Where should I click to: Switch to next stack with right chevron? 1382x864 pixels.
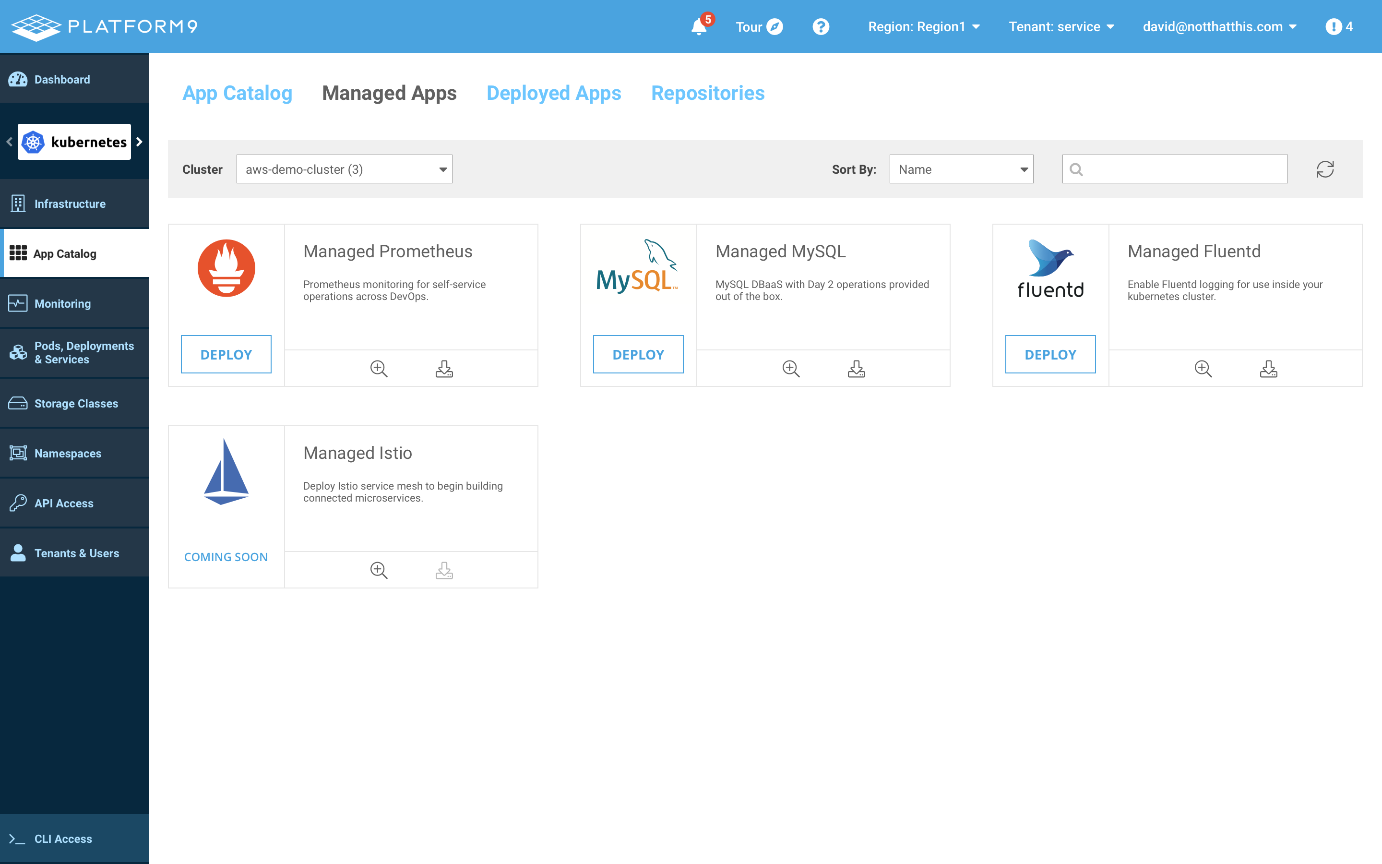139,142
